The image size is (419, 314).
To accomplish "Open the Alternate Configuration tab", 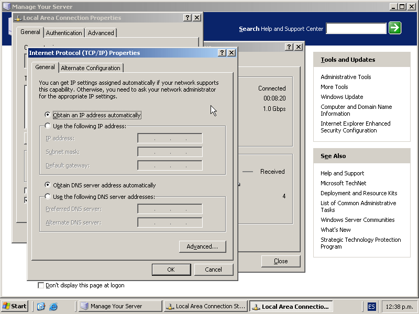I will coord(91,68).
